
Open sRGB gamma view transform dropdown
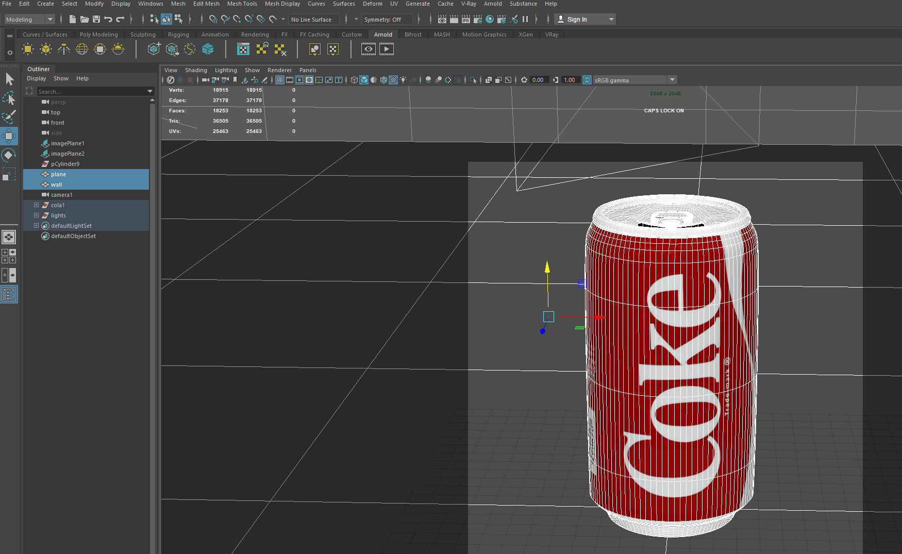pos(634,80)
